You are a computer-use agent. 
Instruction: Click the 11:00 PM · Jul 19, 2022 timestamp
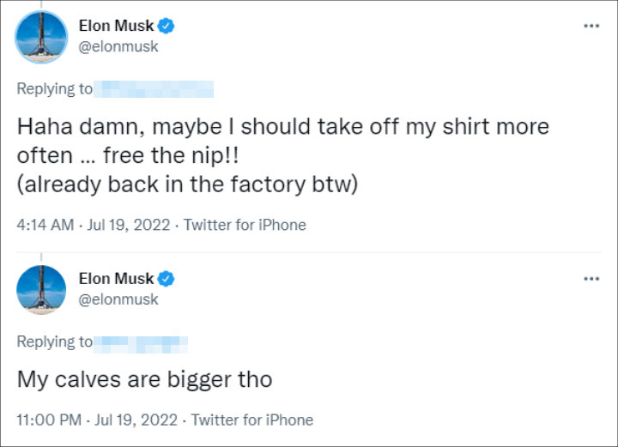click(95, 420)
